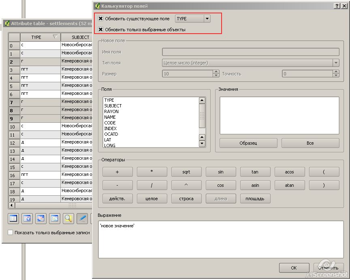Click the minus operator button
The width and height of the screenshot is (350, 280).
[x=117, y=185]
